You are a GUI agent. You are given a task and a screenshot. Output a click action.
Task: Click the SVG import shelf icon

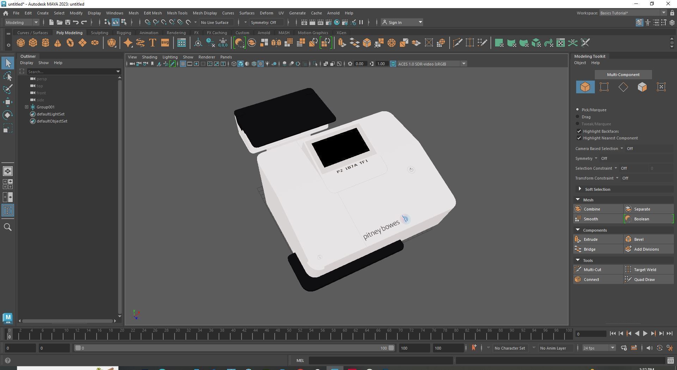point(165,43)
